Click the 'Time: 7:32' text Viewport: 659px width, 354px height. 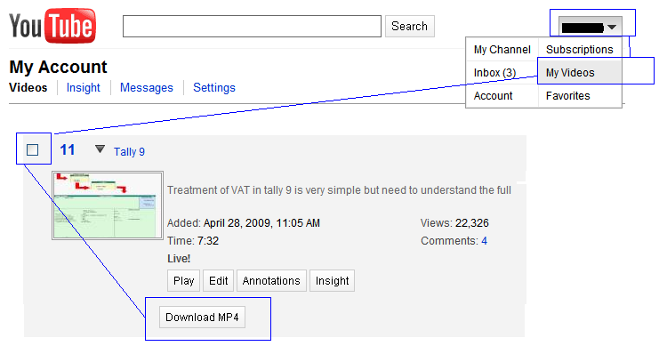click(x=193, y=241)
